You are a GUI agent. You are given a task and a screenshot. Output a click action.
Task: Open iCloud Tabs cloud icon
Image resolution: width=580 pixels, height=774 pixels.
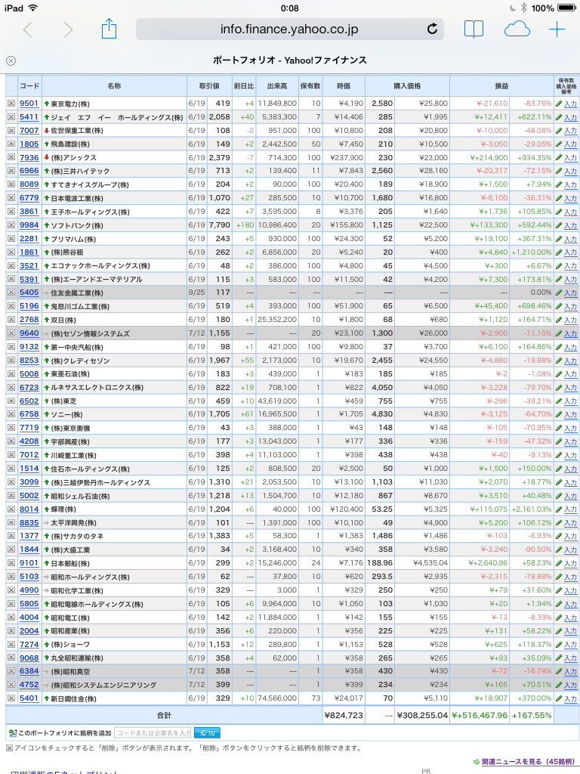tap(517, 29)
